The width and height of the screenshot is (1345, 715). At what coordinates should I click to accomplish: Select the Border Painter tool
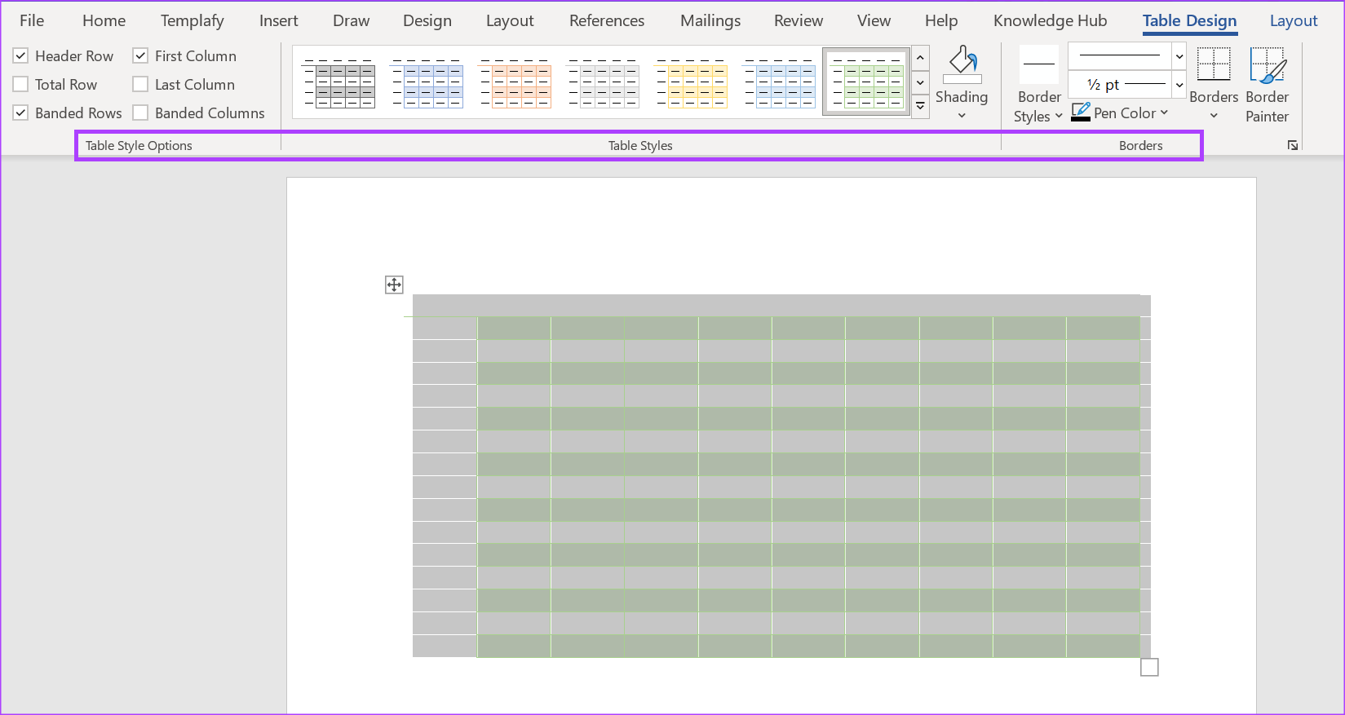1267,67
